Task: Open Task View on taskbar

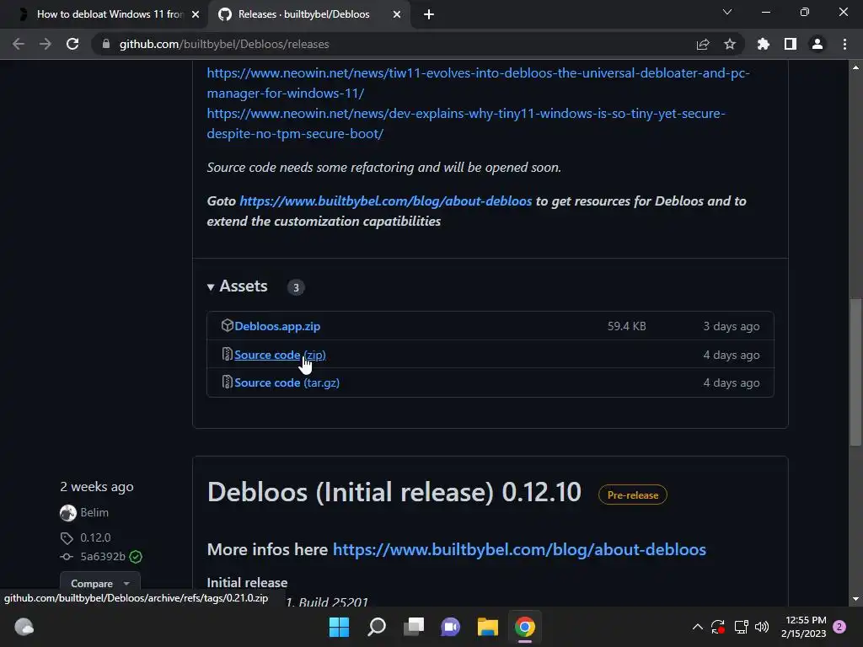Action: pos(414,627)
